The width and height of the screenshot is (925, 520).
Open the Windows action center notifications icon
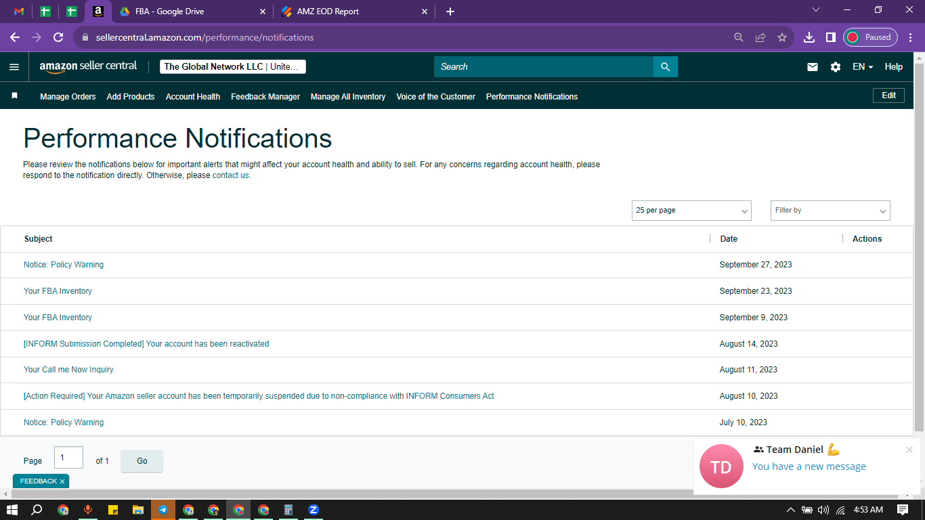(x=903, y=510)
